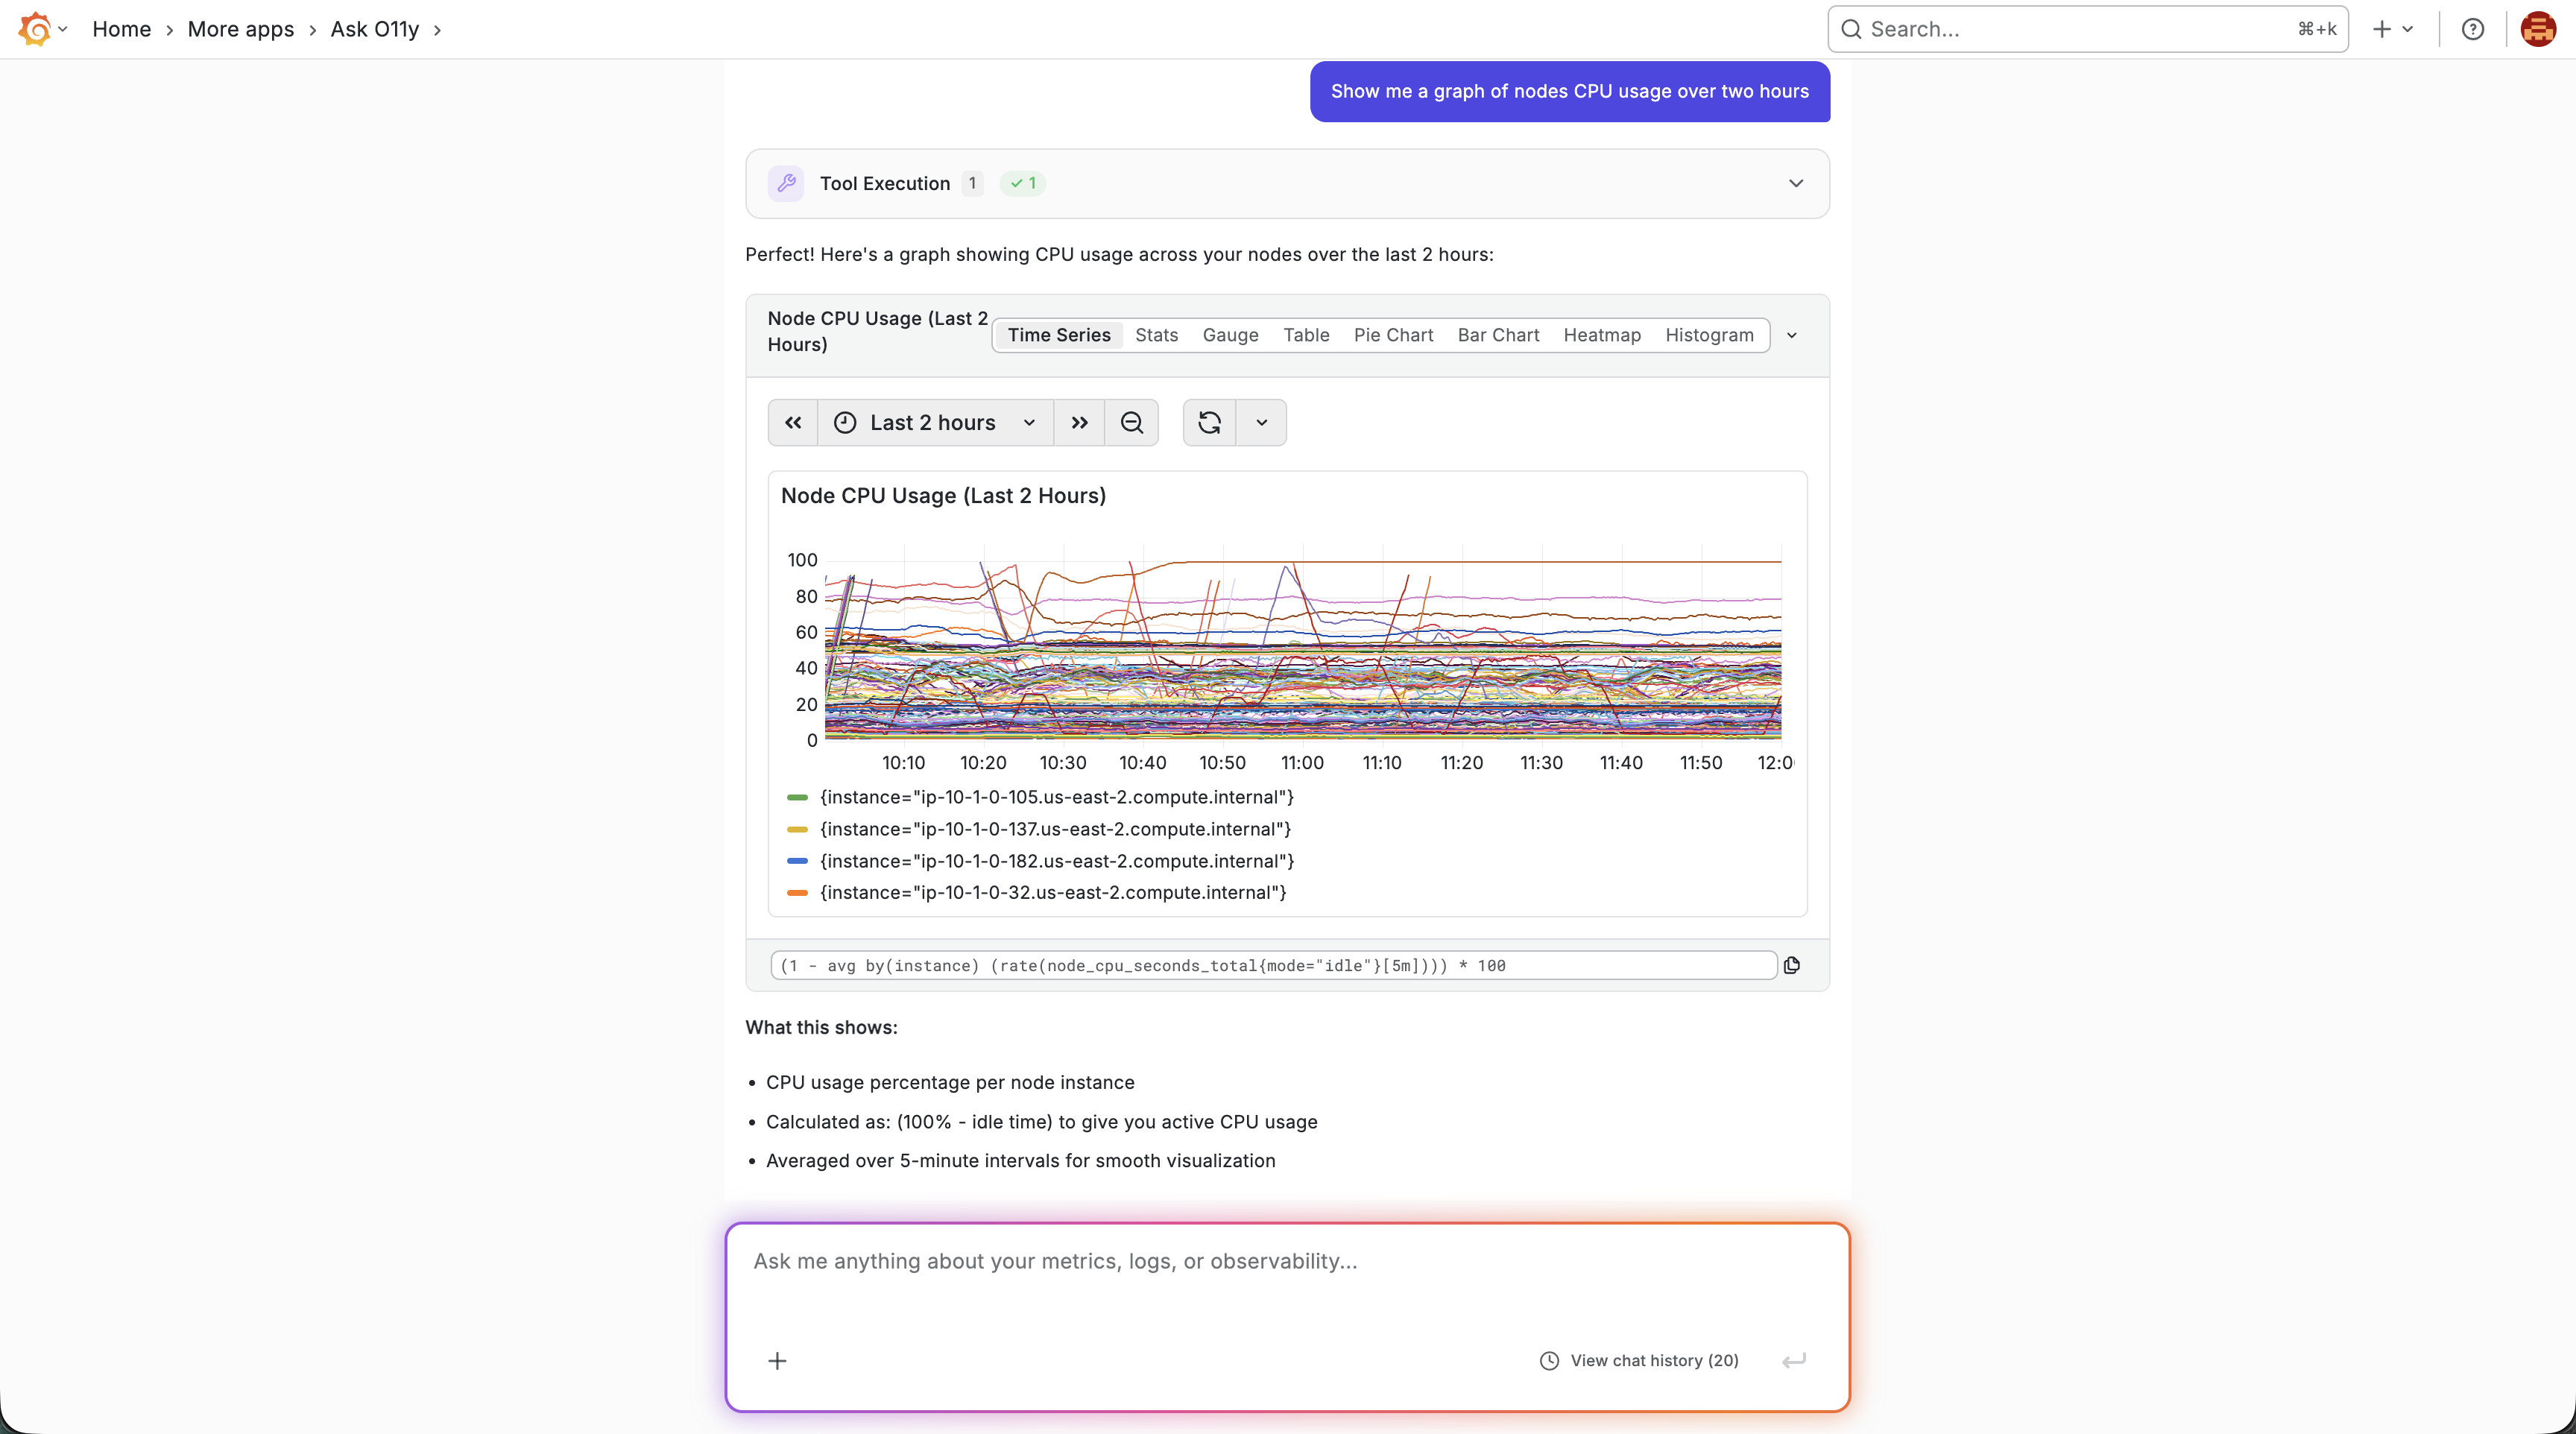Open the Last 2 hours time picker
Image resolution: width=2576 pixels, height=1434 pixels.
coord(935,423)
